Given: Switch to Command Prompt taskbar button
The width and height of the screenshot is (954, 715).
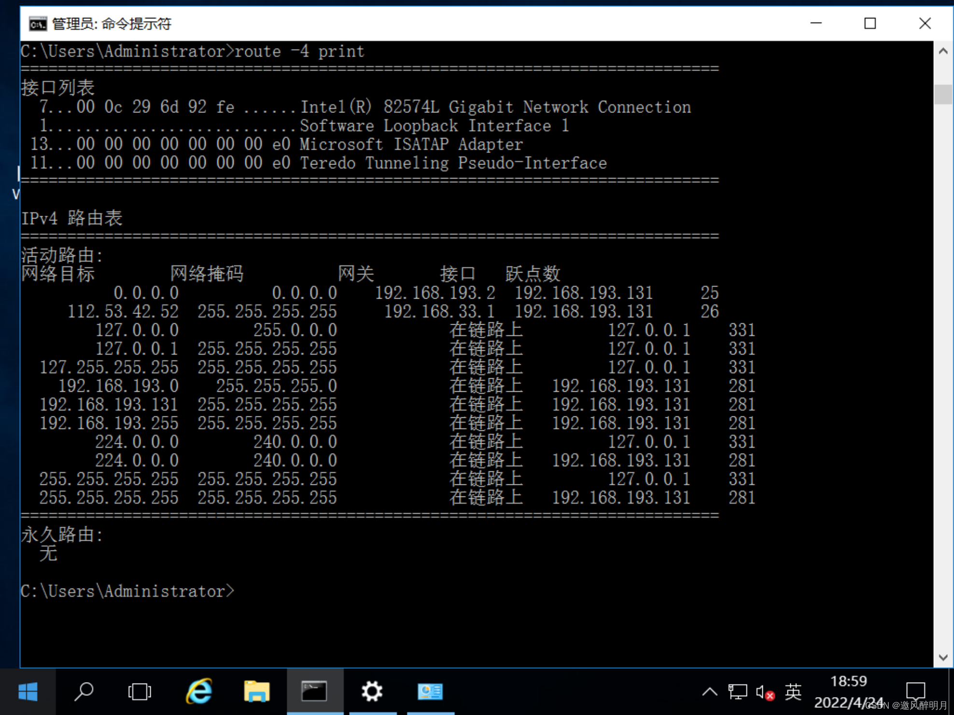Looking at the screenshot, I should (x=315, y=692).
